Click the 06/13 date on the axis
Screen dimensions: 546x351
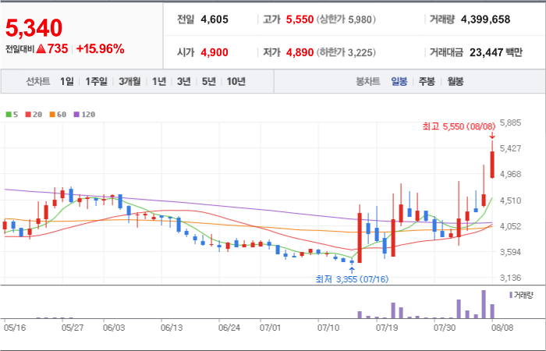(x=172, y=328)
